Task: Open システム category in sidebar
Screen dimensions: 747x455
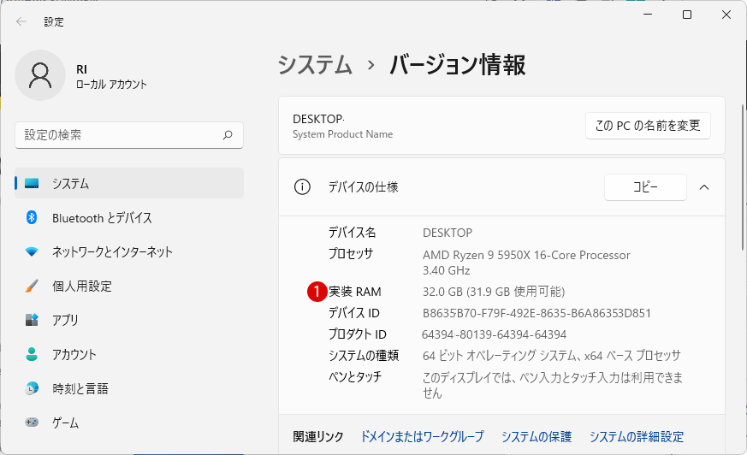Action: pos(129,183)
